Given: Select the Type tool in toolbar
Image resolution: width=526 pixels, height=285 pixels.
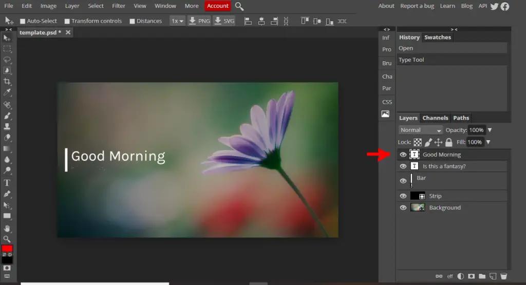Looking at the screenshot, I should point(7,183).
